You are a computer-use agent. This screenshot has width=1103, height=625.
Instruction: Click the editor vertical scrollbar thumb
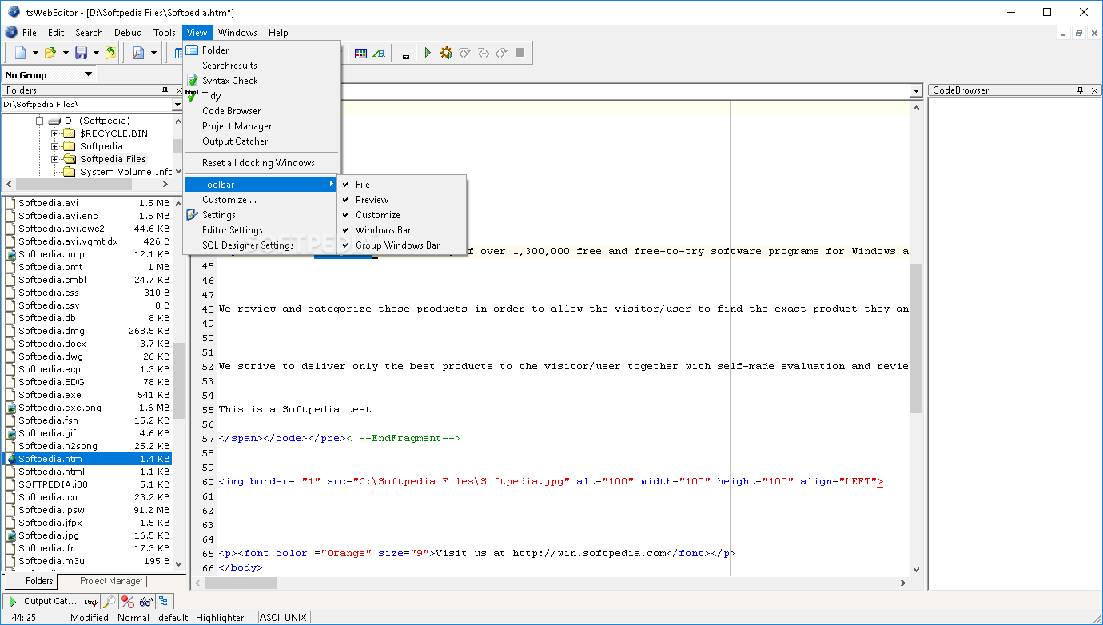click(917, 339)
